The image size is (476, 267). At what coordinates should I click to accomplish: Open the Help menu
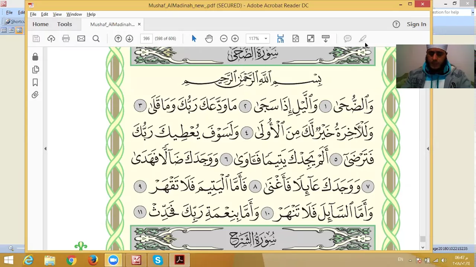pyautogui.click(x=91, y=14)
